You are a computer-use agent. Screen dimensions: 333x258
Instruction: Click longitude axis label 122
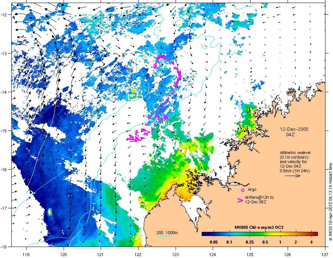click(x=138, y=254)
